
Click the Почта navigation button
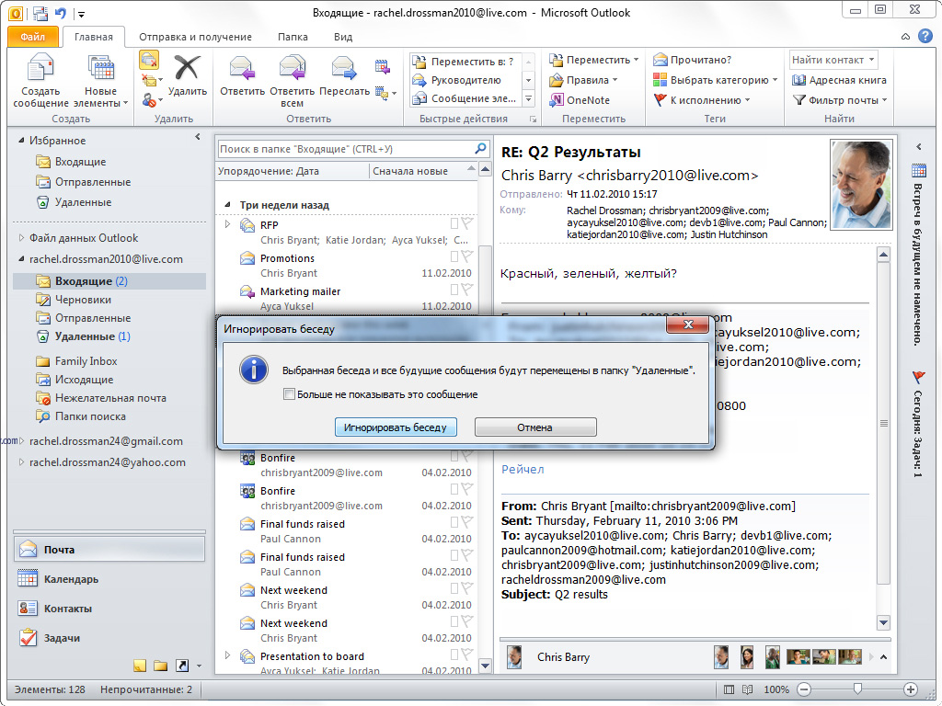(x=109, y=550)
